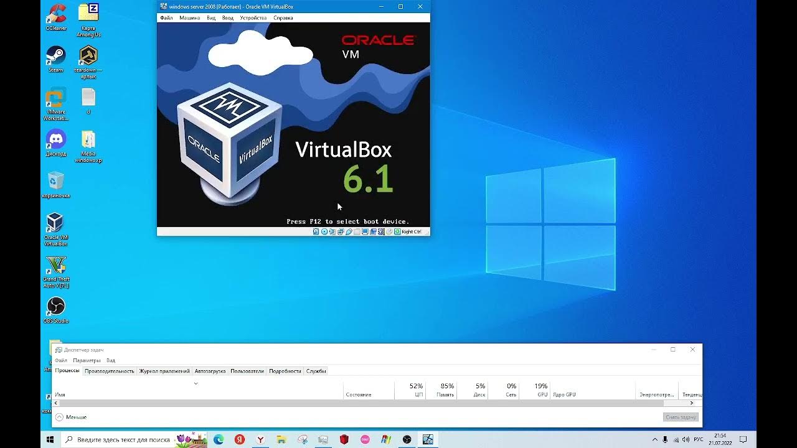
Task: Click VirtualBox hard disk activity indicator
Action: pos(316,231)
